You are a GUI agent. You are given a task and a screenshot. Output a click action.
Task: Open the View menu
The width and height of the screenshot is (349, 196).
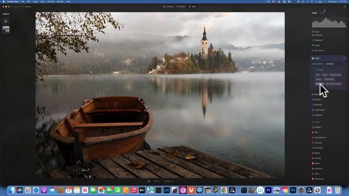(x=43, y=2)
